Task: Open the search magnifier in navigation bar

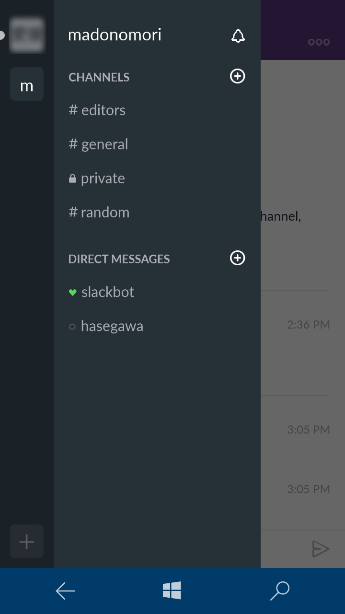Action: click(280, 590)
